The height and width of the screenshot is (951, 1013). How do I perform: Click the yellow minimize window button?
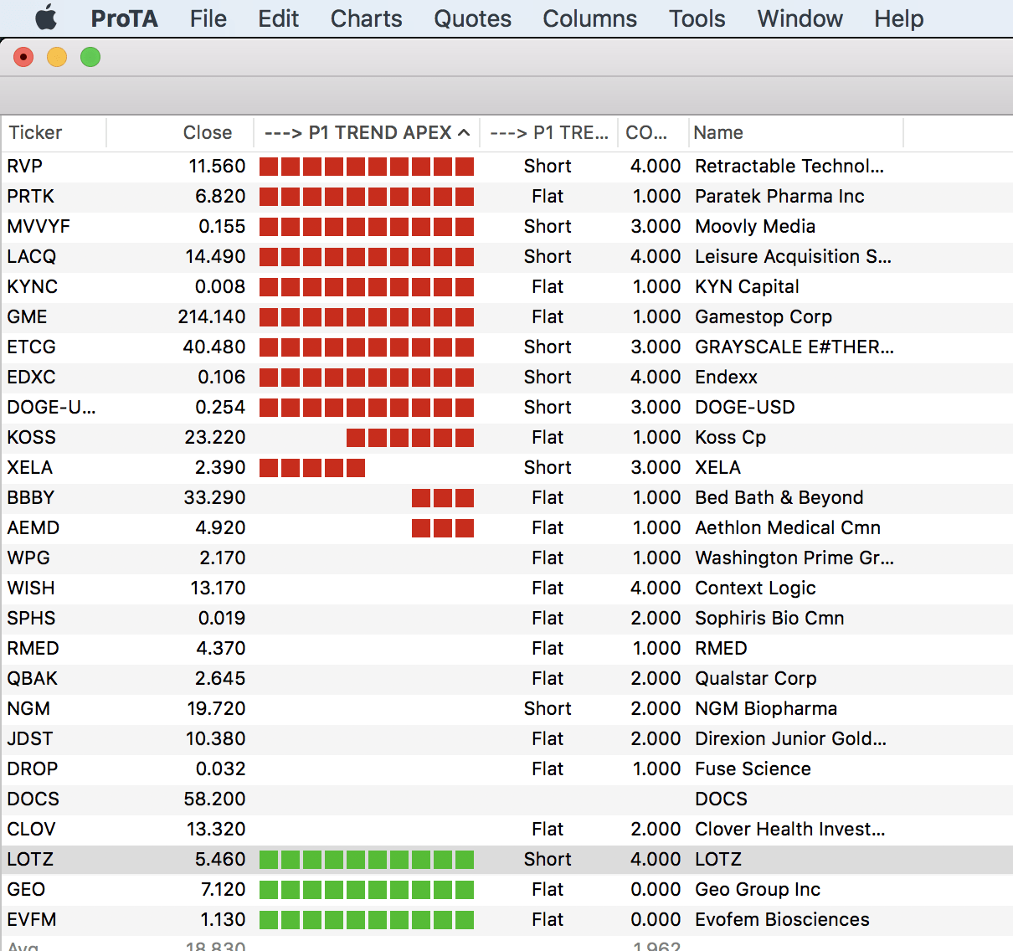click(57, 57)
